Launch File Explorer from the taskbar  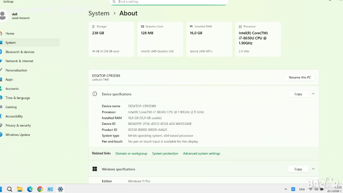[x=19, y=189]
